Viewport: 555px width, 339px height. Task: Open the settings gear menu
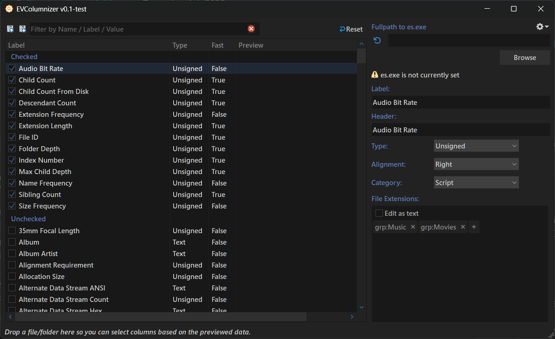click(x=542, y=27)
